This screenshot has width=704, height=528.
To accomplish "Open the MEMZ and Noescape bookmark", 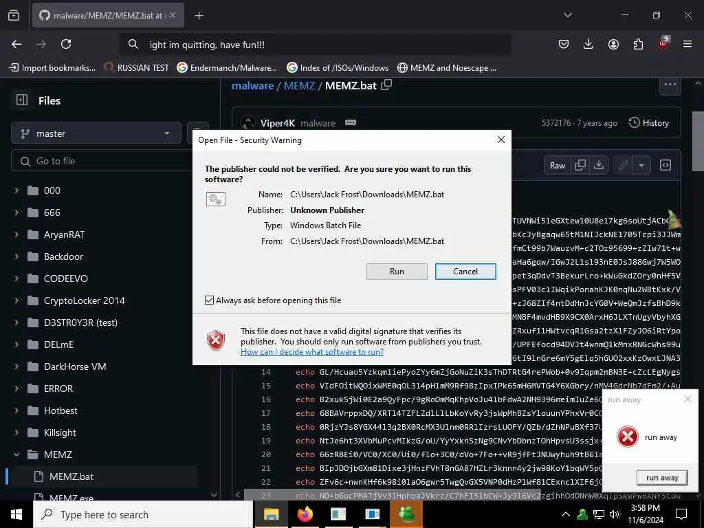I will 447,68.
